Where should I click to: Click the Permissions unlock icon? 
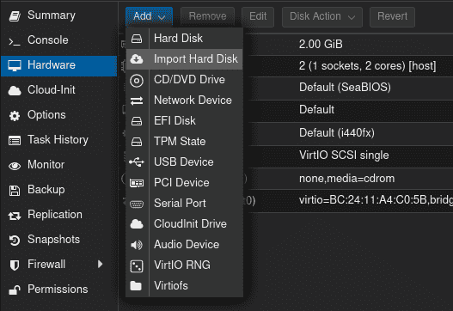point(15,290)
